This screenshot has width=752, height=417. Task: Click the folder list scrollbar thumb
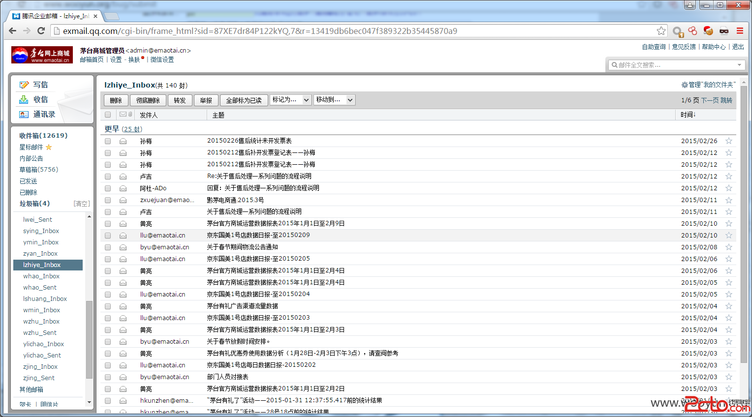coord(89,339)
